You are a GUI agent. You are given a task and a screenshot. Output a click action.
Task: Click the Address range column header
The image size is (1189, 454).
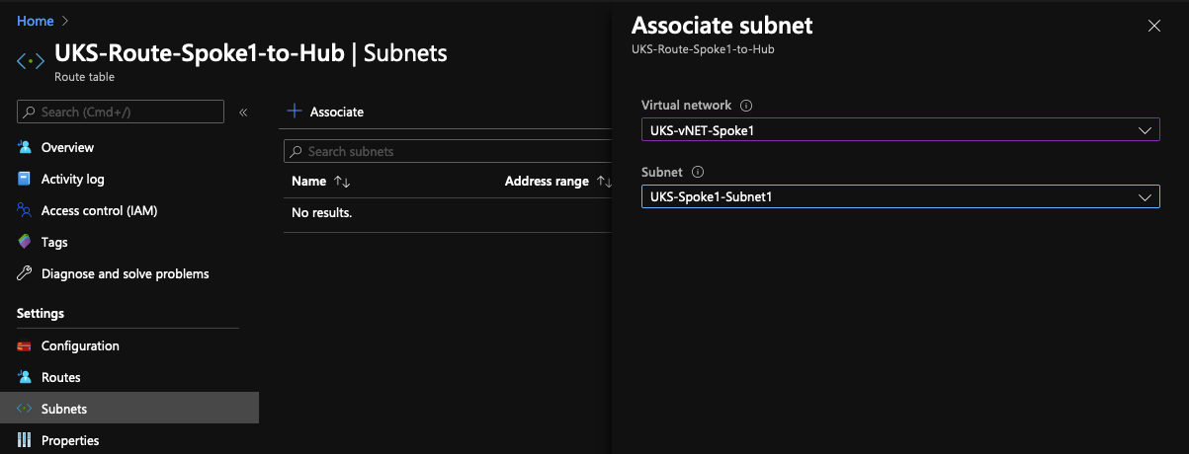[547, 182]
